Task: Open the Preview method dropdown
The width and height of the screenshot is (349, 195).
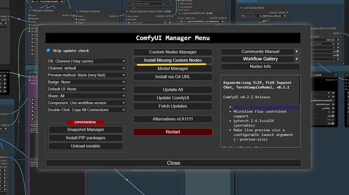Action: pyautogui.click(x=86, y=75)
